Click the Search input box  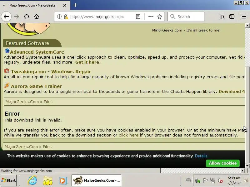tap(186, 17)
